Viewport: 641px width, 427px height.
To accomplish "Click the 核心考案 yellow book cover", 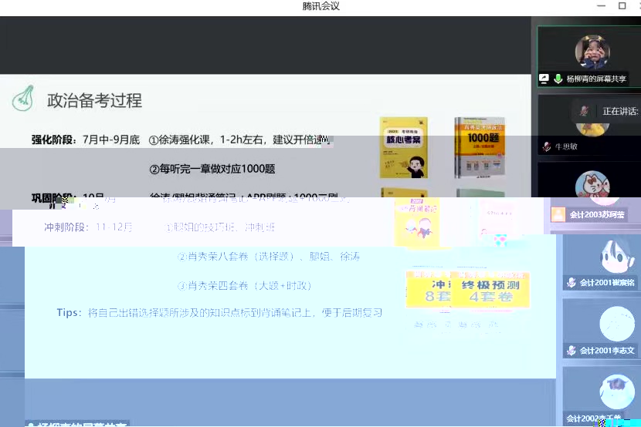I will [404, 148].
